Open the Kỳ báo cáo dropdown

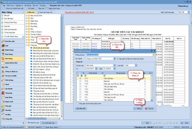[x=114, y=65]
